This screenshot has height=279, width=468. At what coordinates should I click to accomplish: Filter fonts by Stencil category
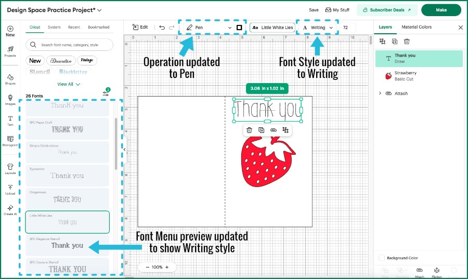click(40, 72)
